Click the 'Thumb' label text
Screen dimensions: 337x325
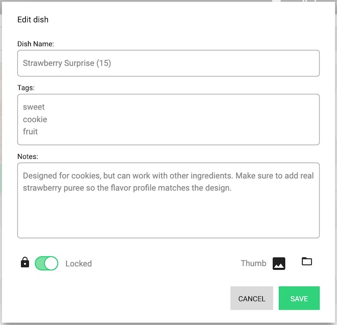coord(253,263)
